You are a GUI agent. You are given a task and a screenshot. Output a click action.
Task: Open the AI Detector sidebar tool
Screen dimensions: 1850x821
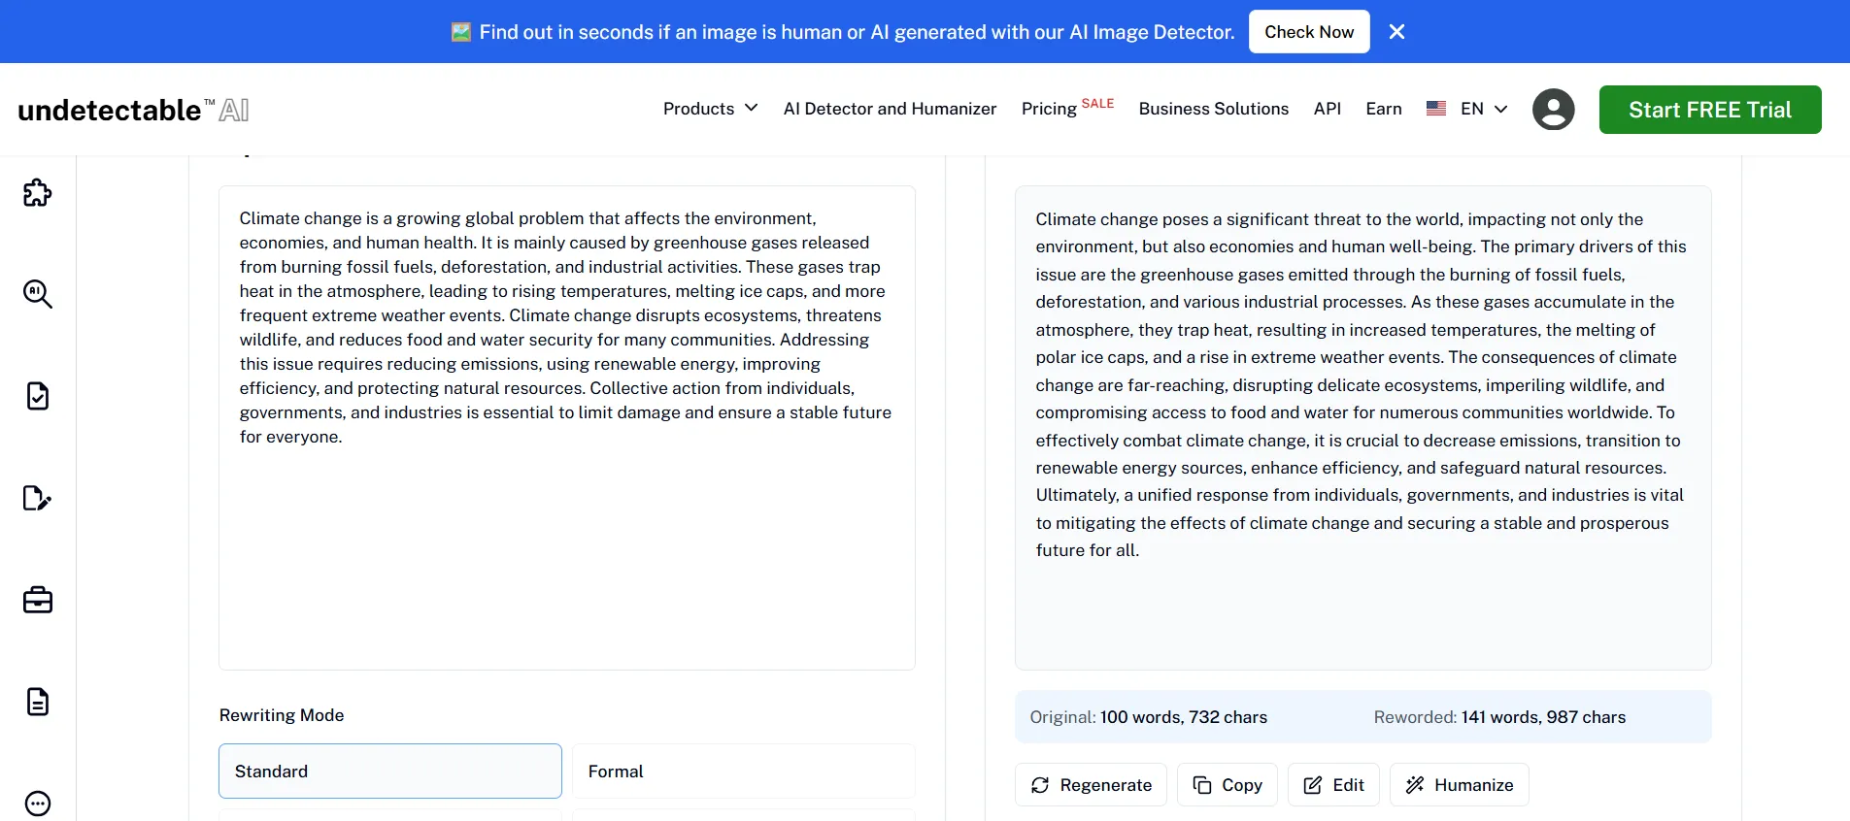click(37, 294)
